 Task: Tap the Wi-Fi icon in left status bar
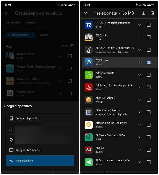(66, 5)
